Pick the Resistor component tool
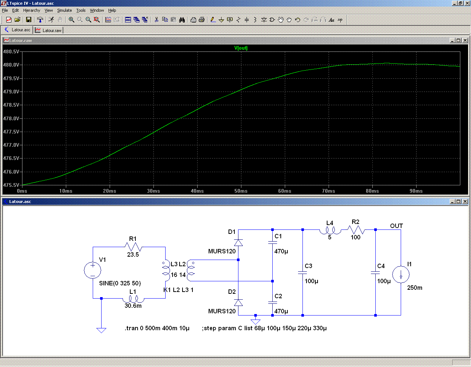Viewport: 471px width, 367px height. 238,20
